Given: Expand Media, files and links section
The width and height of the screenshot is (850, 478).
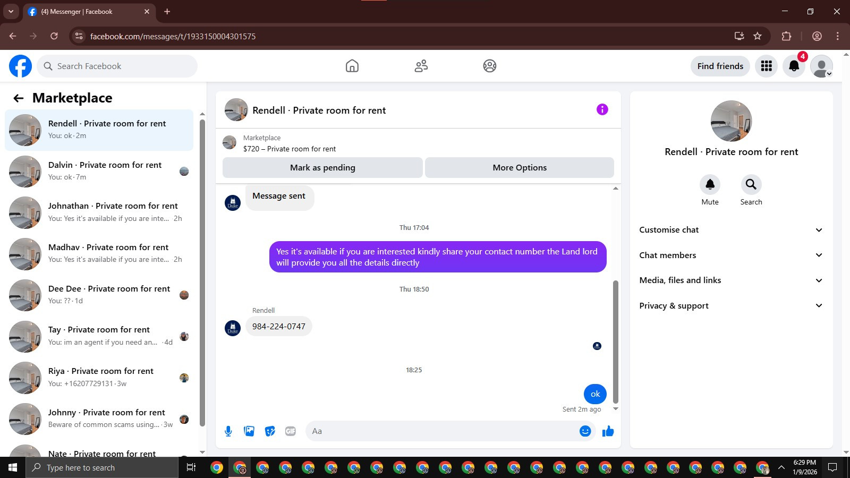Looking at the screenshot, I should [x=731, y=280].
